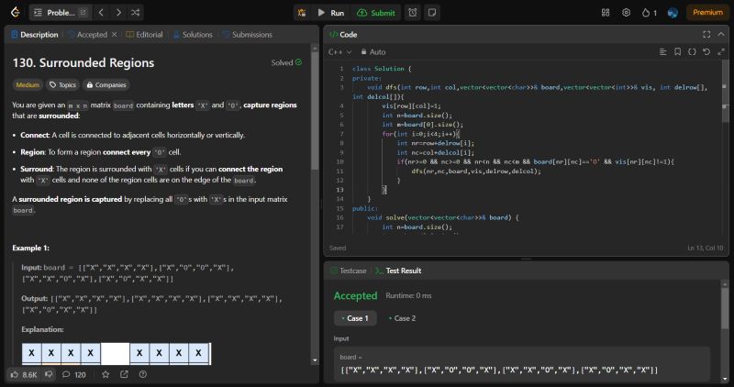The height and width of the screenshot is (387, 734).
Task: Switch to the Submissions tab
Action: click(x=247, y=35)
